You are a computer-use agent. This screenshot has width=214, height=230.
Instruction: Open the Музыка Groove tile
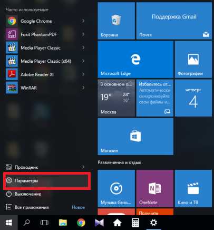pyautogui.click(x=116, y=188)
